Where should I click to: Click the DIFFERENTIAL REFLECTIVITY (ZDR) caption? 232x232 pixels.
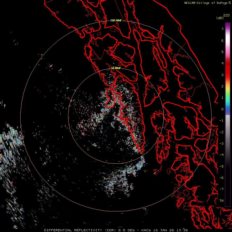coord(80,230)
